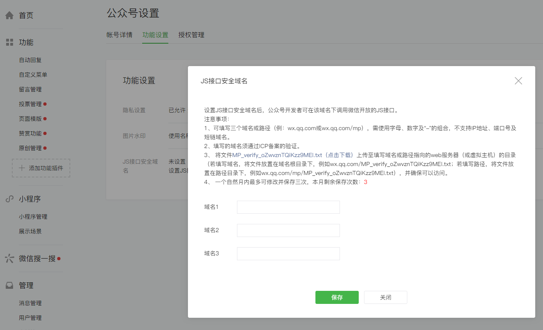Click the 域名3 input field
The height and width of the screenshot is (330, 543).
coord(288,254)
